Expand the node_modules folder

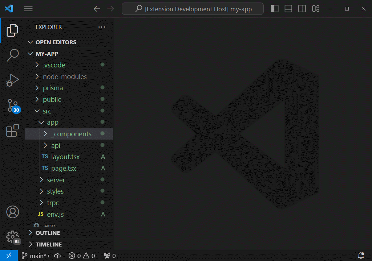69,76
